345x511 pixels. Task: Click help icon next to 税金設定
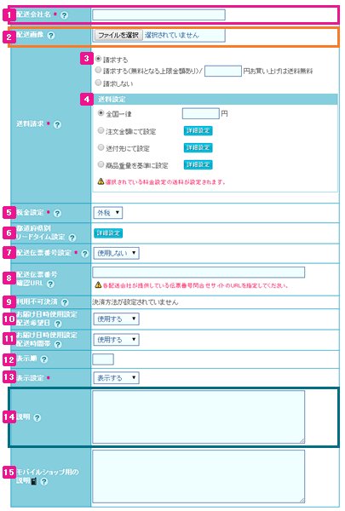point(57,214)
